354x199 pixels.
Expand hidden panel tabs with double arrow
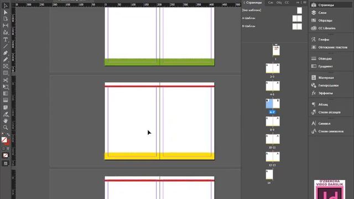[298, 2]
